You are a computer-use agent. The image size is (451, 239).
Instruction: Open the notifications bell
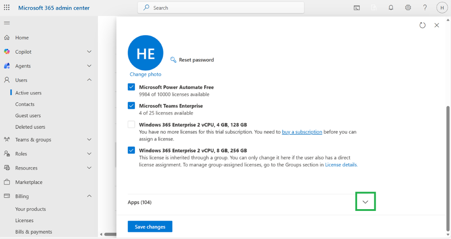click(391, 8)
